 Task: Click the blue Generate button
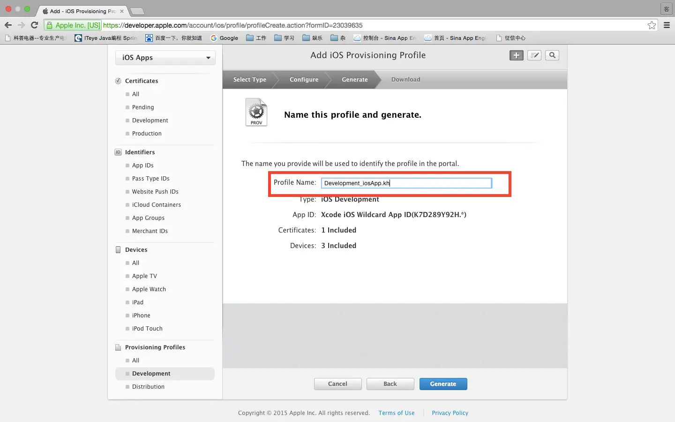[x=443, y=384]
